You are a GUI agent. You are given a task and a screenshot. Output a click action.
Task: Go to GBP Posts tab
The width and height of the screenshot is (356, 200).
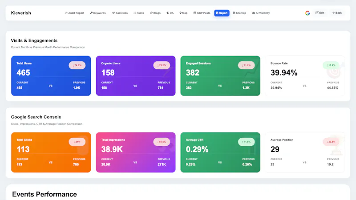click(202, 13)
